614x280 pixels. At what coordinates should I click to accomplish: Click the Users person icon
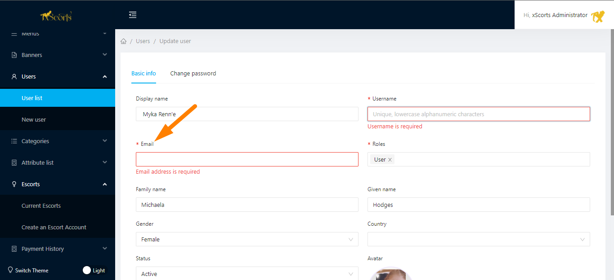[14, 77]
